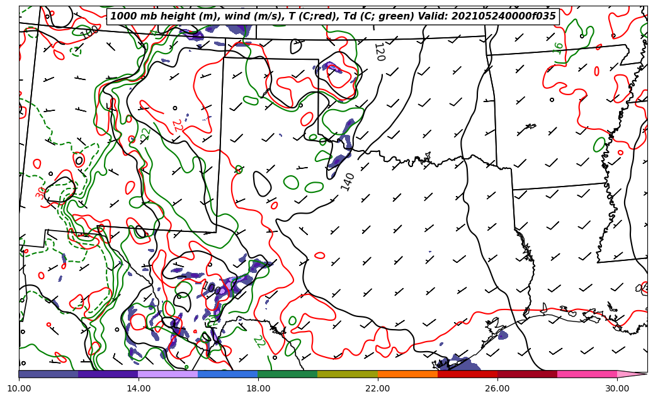
Task: Click the green 16 dewpoint contour label
Action: pos(558,48)
